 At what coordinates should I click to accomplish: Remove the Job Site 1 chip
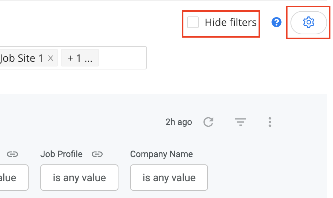pyautogui.click(x=51, y=58)
